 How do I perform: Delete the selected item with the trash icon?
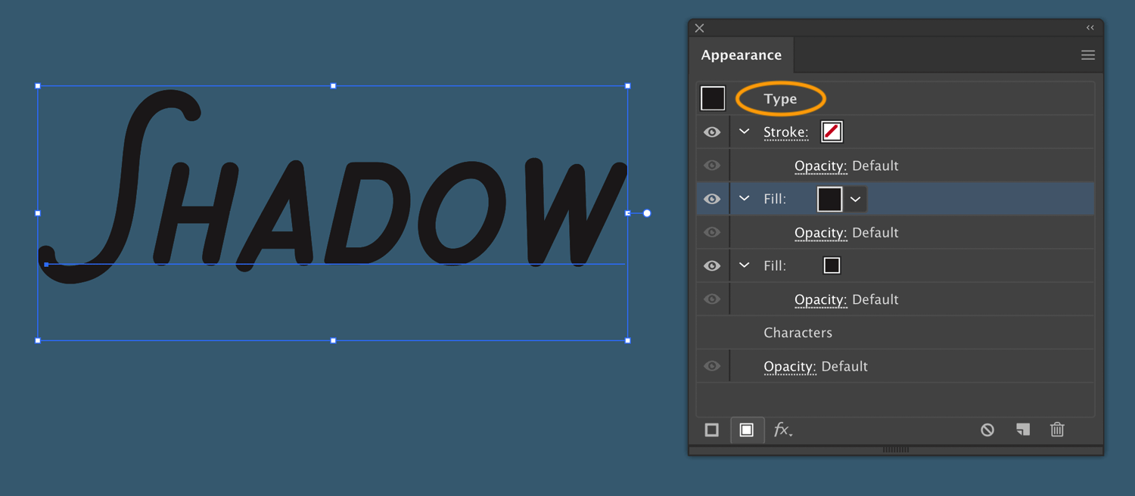(1057, 429)
